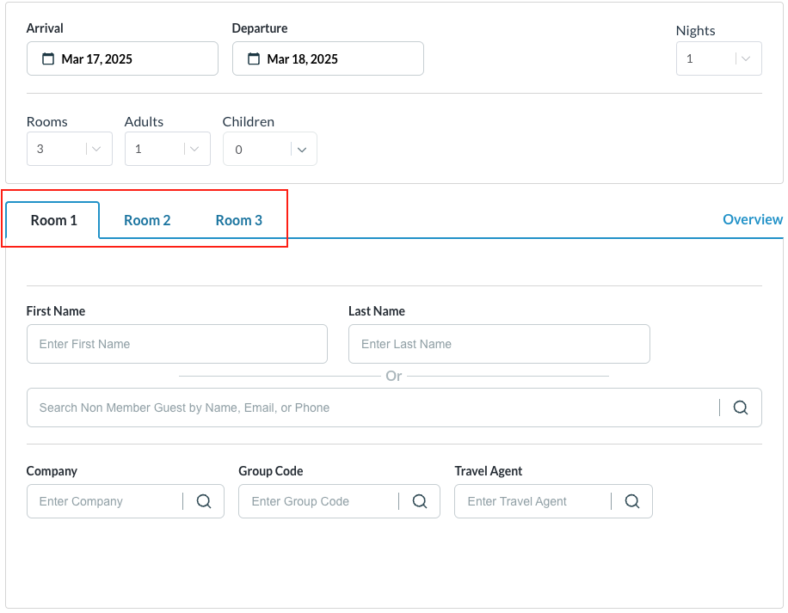The width and height of the screenshot is (788, 613).
Task: Click the Company search magnifier icon
Action: [204, 501]
